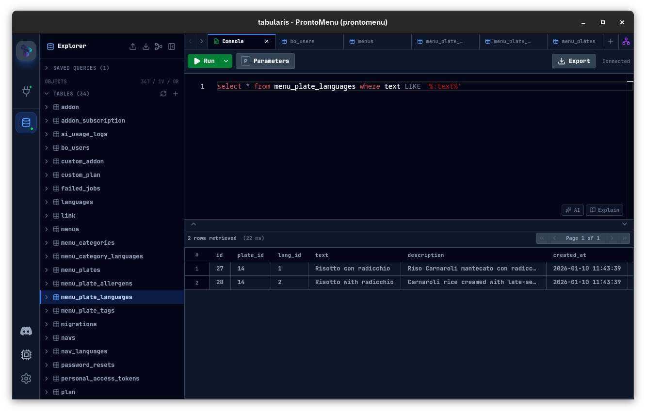646x413 pixels.
Task: Click the download icon in the Explorer header
Action: [145, 46]
